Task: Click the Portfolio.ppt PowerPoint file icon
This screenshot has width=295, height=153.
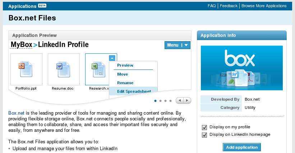Action: 26,69
